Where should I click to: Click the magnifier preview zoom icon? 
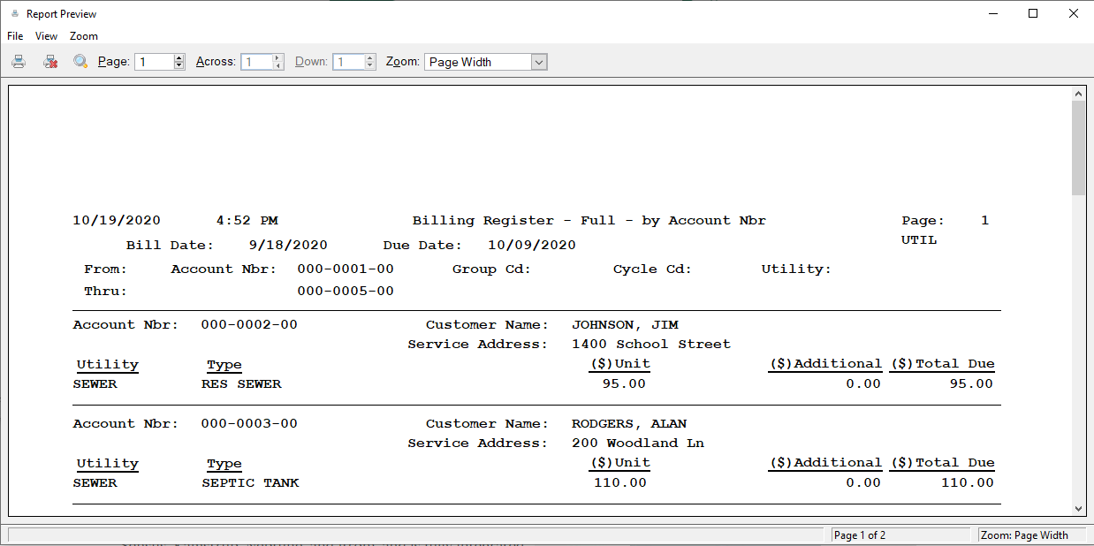click(x=80, y=62)
